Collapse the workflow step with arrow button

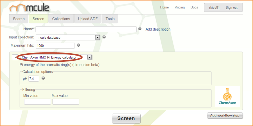[x=15, y=58]
